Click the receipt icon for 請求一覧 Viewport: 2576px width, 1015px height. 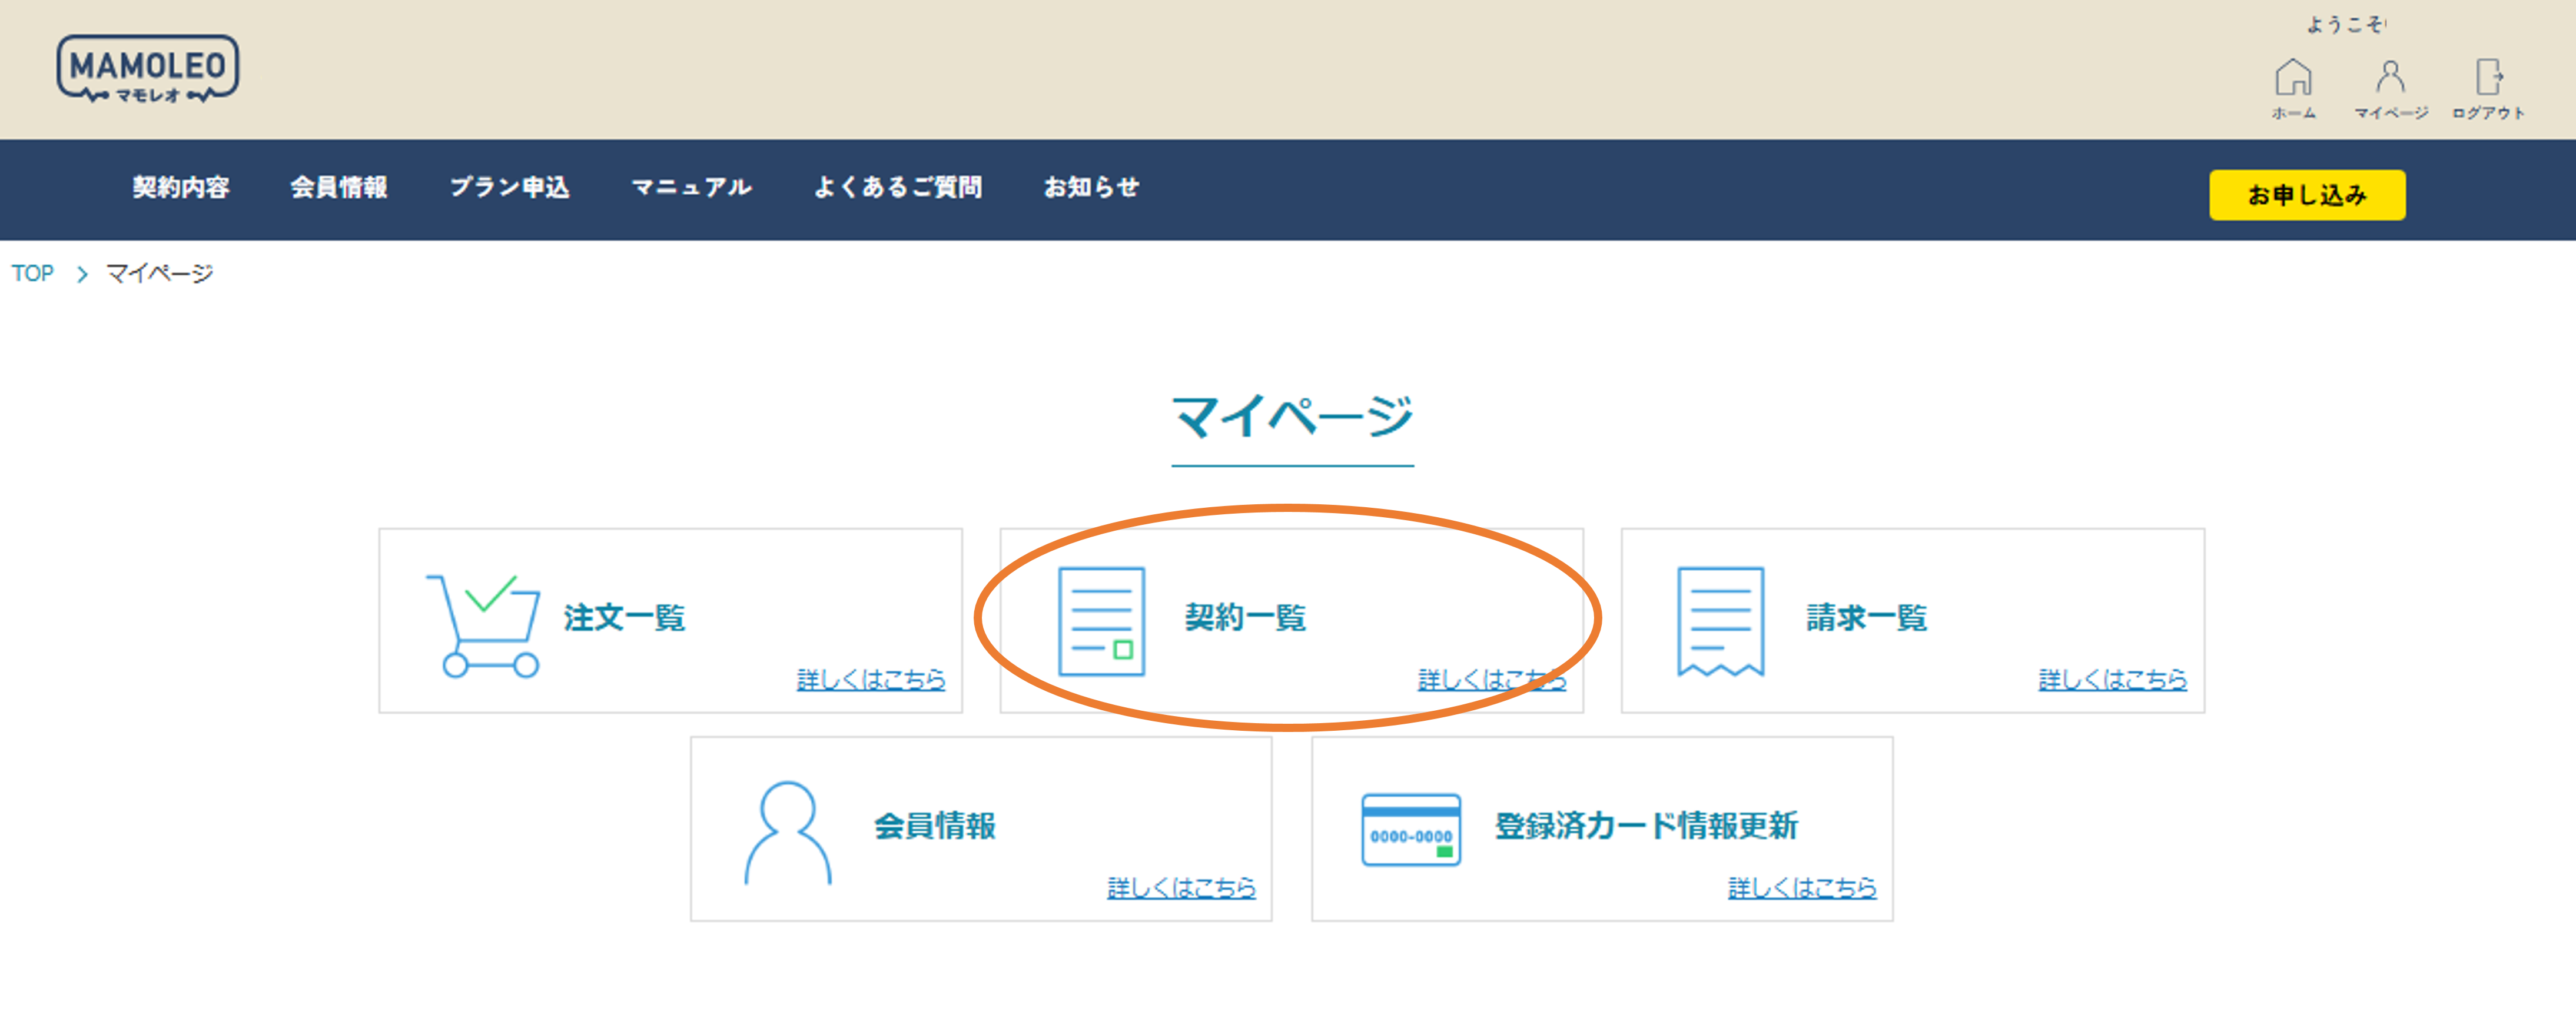(x=1720, y=621)
